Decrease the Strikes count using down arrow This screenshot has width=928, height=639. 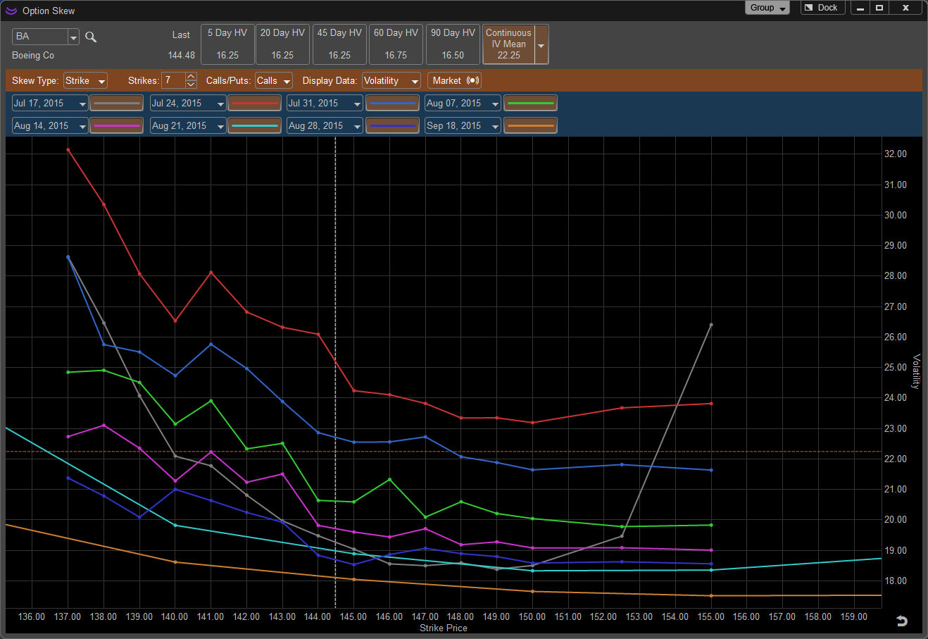[192, 85]
